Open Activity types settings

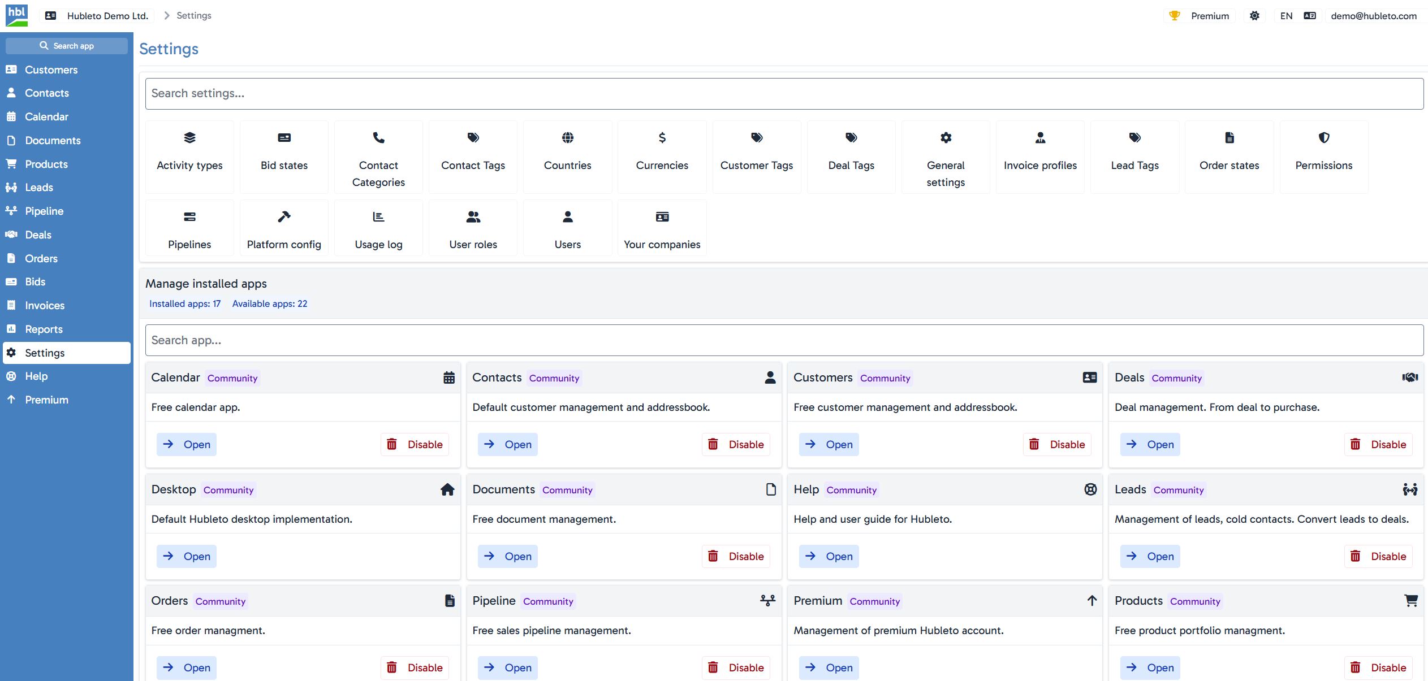tap(189, 157)
